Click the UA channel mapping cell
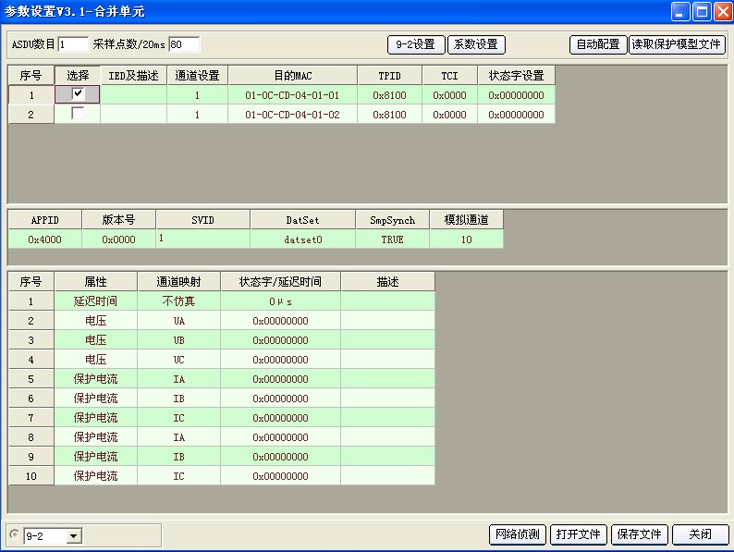The height and width of the screenshot is (552, 734). tap(178, 321)
